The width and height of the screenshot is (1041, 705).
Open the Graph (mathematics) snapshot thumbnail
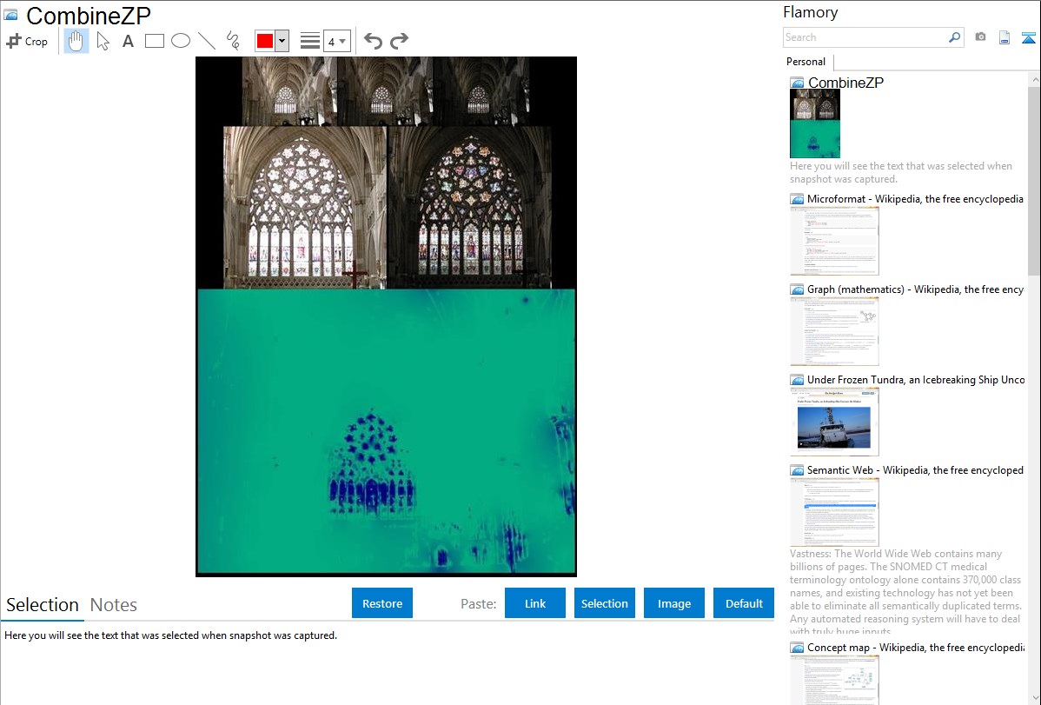pos(834,331)
